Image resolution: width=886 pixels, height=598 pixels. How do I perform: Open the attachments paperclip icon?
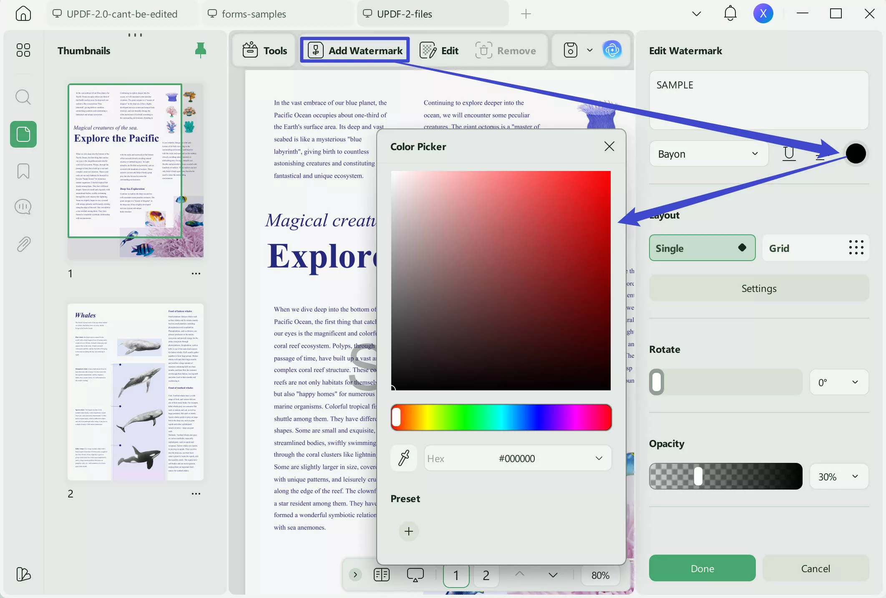23,244
